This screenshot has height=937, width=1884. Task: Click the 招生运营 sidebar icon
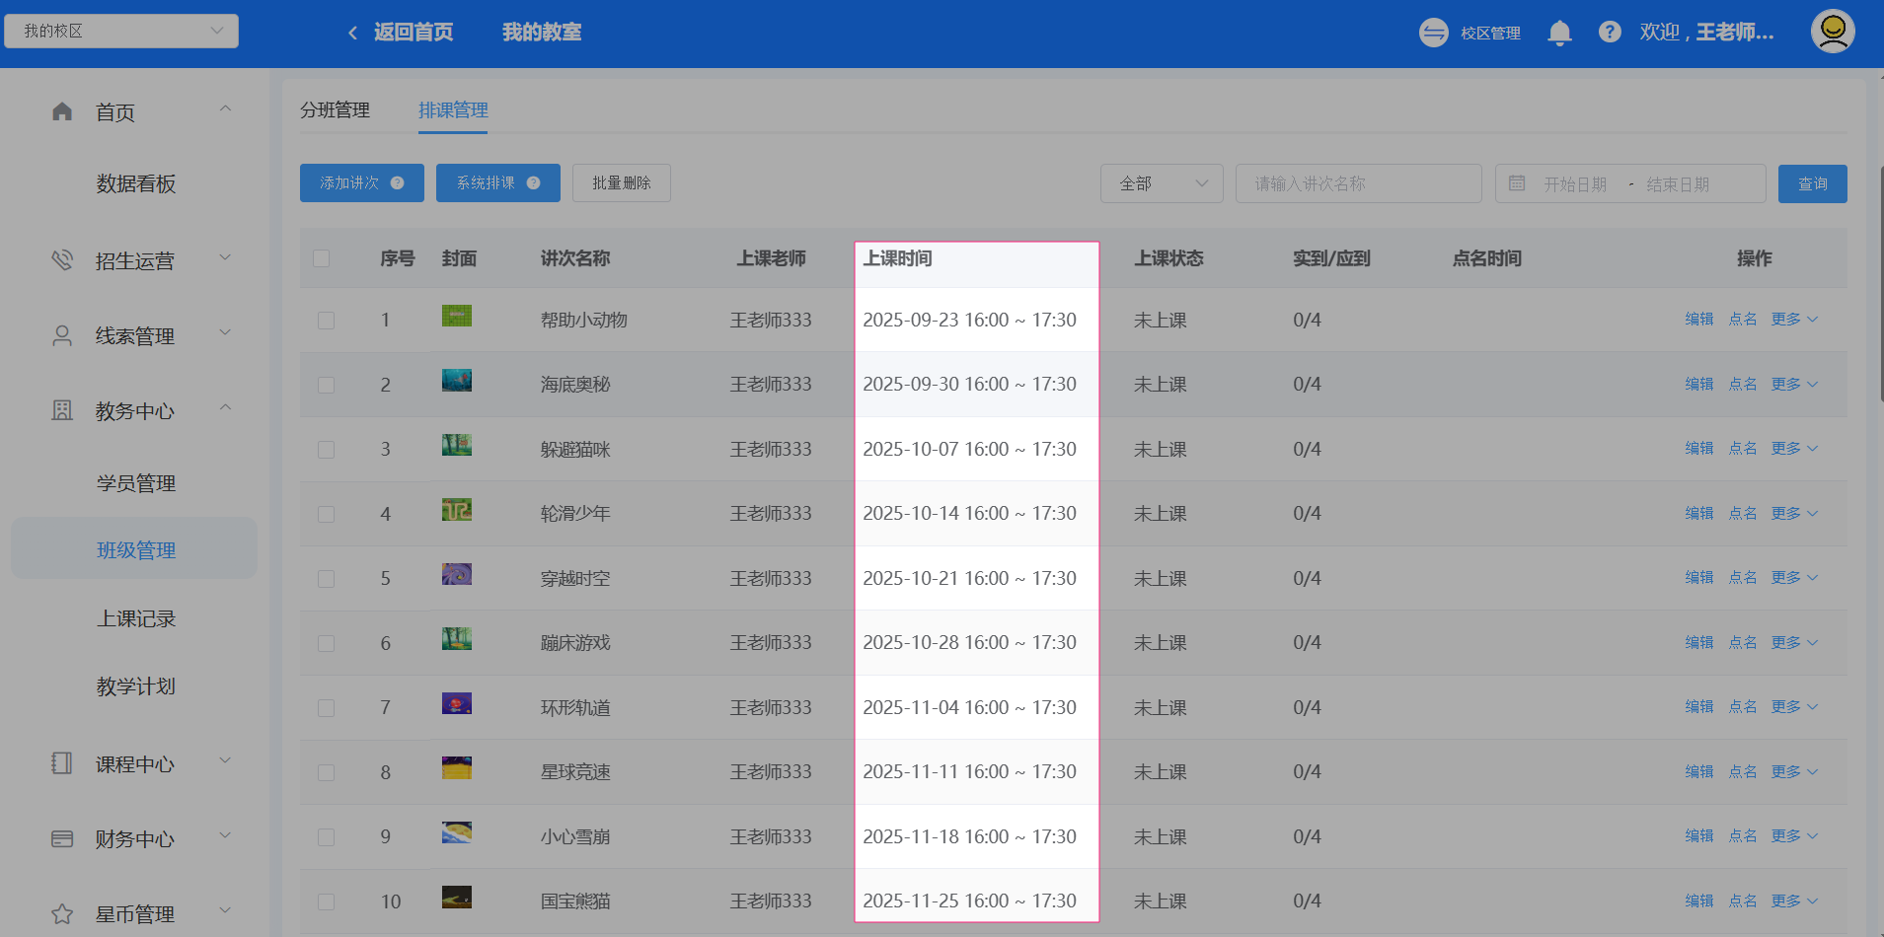[62, 260]
